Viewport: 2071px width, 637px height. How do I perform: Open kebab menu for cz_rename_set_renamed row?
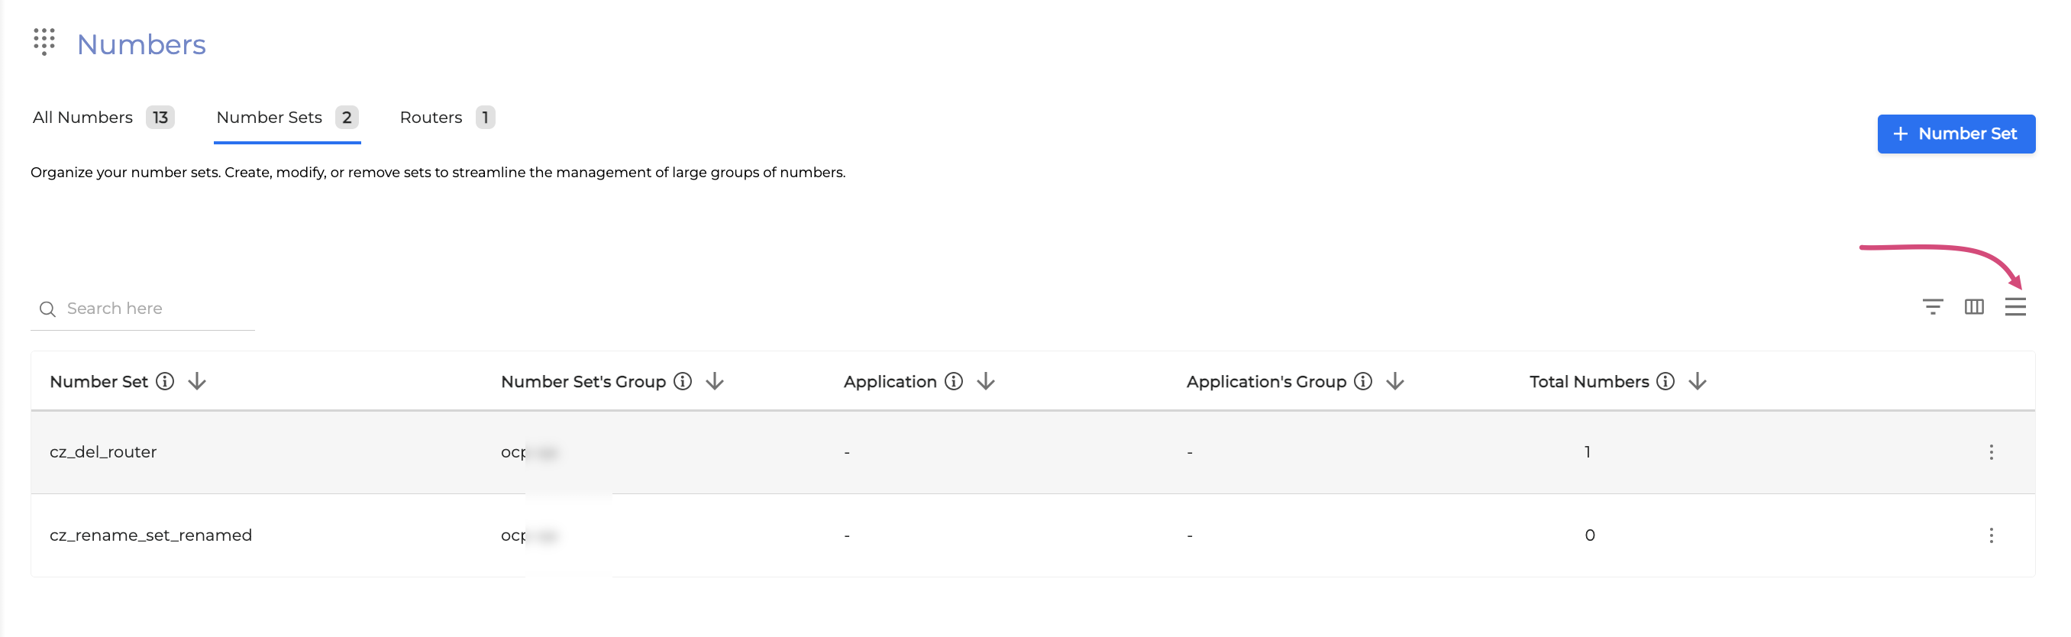[1991, 535]
